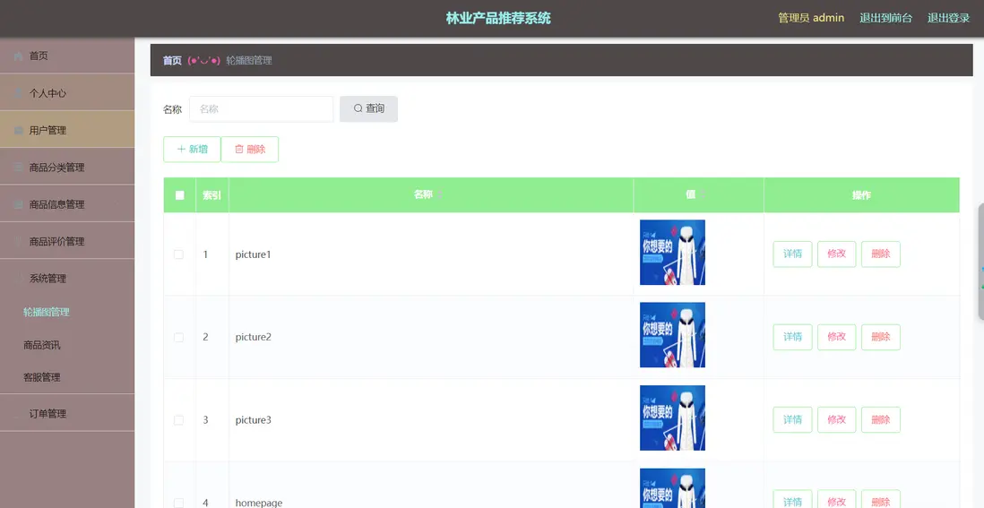Image resolution: width=984 pixels, height=508 pixels.
Task: Click the home icon beside 首页 in sidebar
Action: coord(19,56)
